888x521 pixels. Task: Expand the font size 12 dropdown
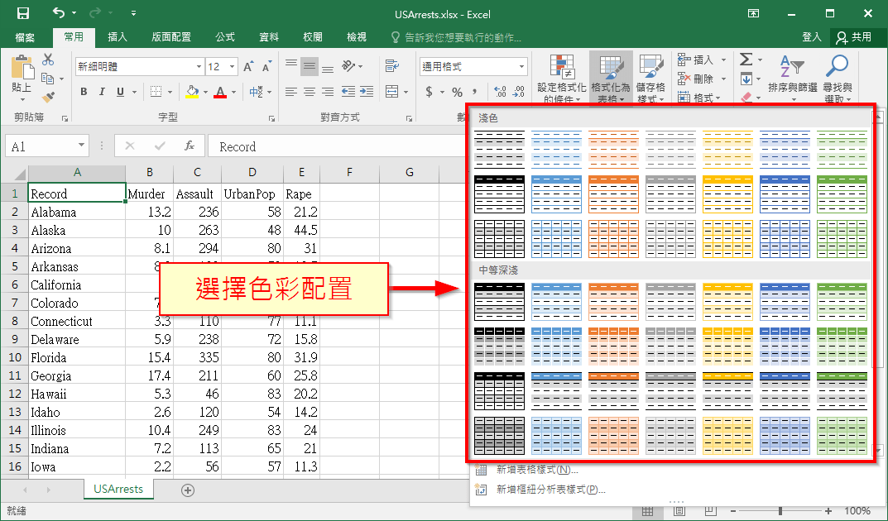click(x=233, y=67)
